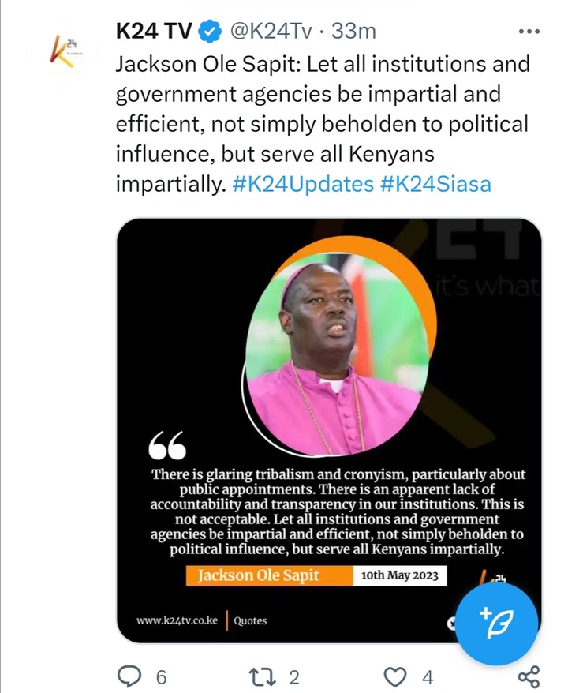Open the #K24Updates hashtag
The width and height of the screenshot is (568, 693).
tap(303, 184)
